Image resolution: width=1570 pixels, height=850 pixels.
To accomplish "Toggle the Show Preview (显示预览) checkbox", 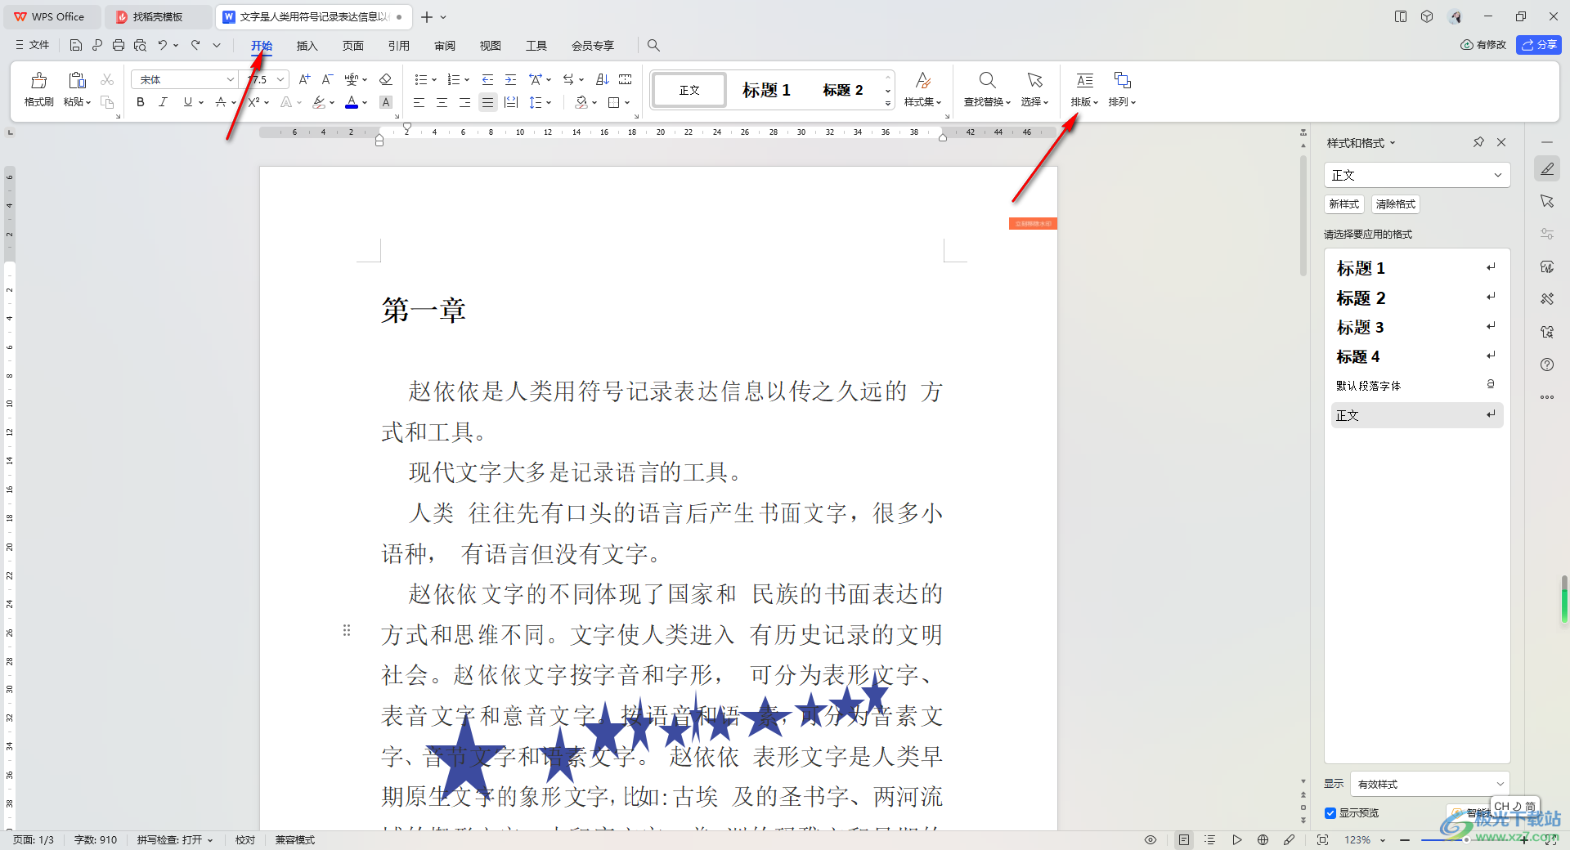I will 1330,812.
